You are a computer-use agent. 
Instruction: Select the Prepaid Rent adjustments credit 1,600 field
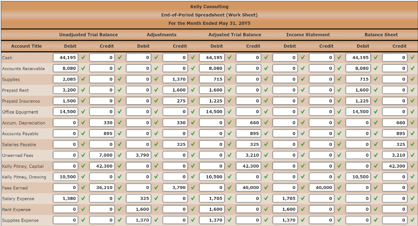175,90
